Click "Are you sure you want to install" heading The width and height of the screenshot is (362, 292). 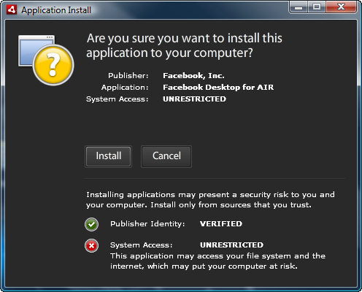pos(185,45)
